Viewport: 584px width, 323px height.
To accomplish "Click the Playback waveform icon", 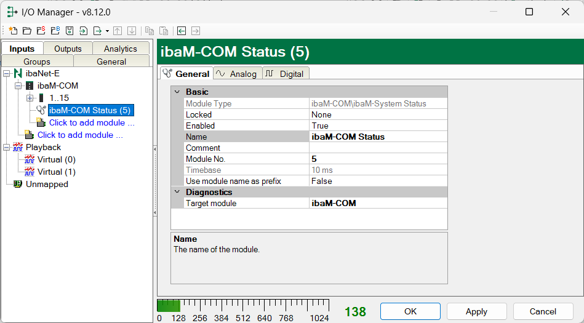I will pyautogui.click(x=17, y=147).
